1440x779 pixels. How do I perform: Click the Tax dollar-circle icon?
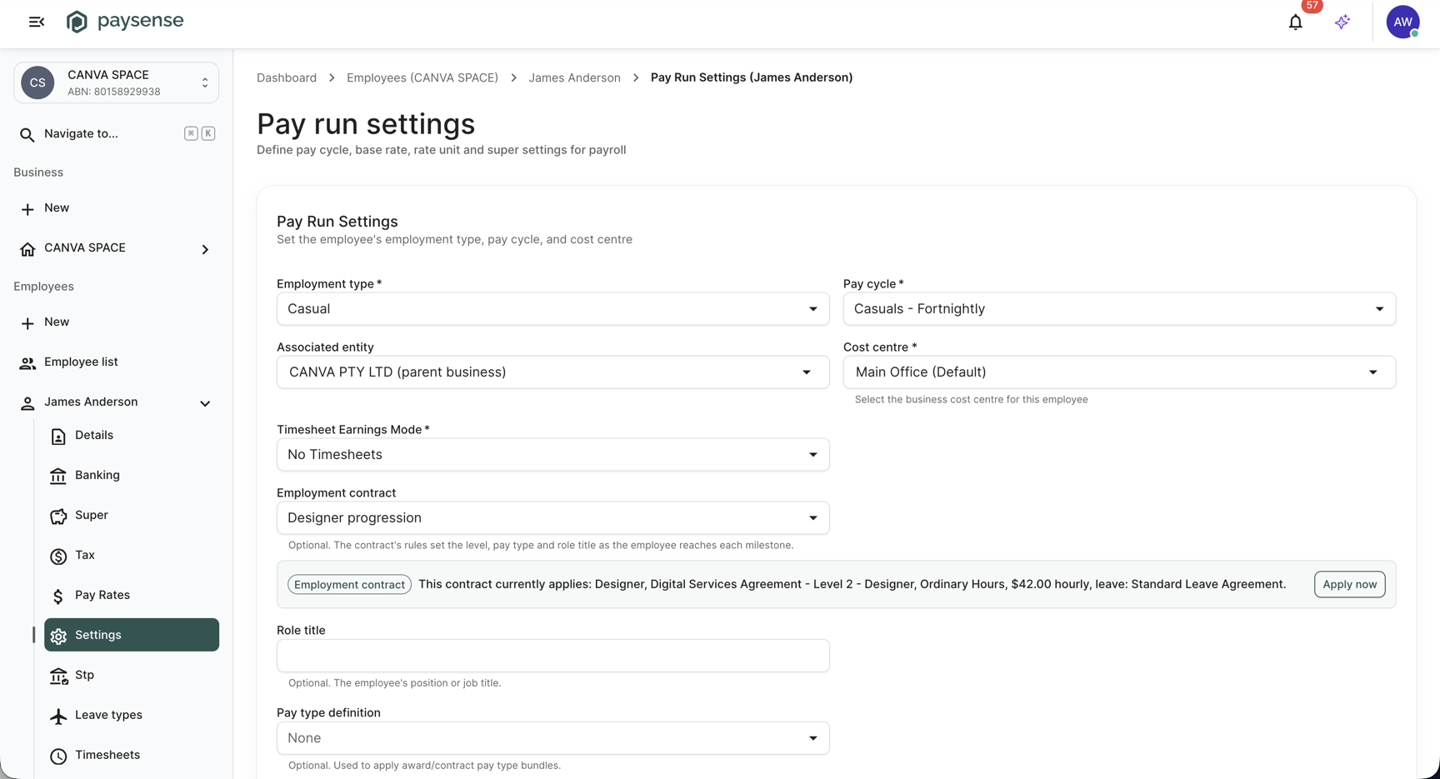click(x=58, y=557)
